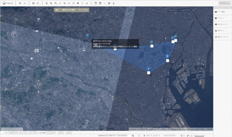
Task: Select the zoom in tool
Action: (51, 3)
